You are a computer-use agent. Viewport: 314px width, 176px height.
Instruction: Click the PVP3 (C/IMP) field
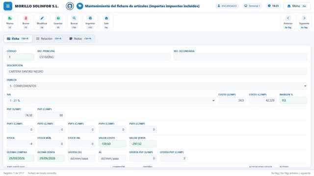point(82,130)
